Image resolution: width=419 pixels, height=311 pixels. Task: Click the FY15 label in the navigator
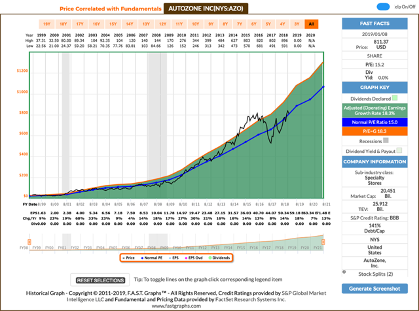pos(241,248)
